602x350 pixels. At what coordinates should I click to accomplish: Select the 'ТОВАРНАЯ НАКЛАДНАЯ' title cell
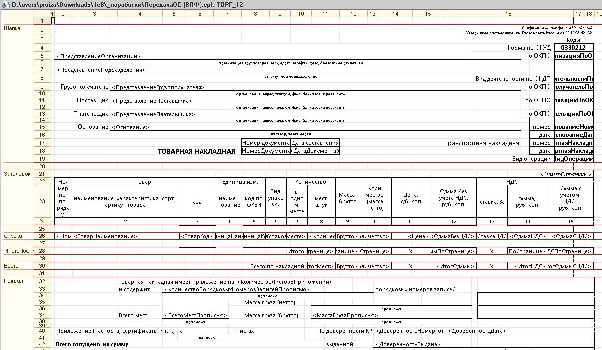click(196, 151)
